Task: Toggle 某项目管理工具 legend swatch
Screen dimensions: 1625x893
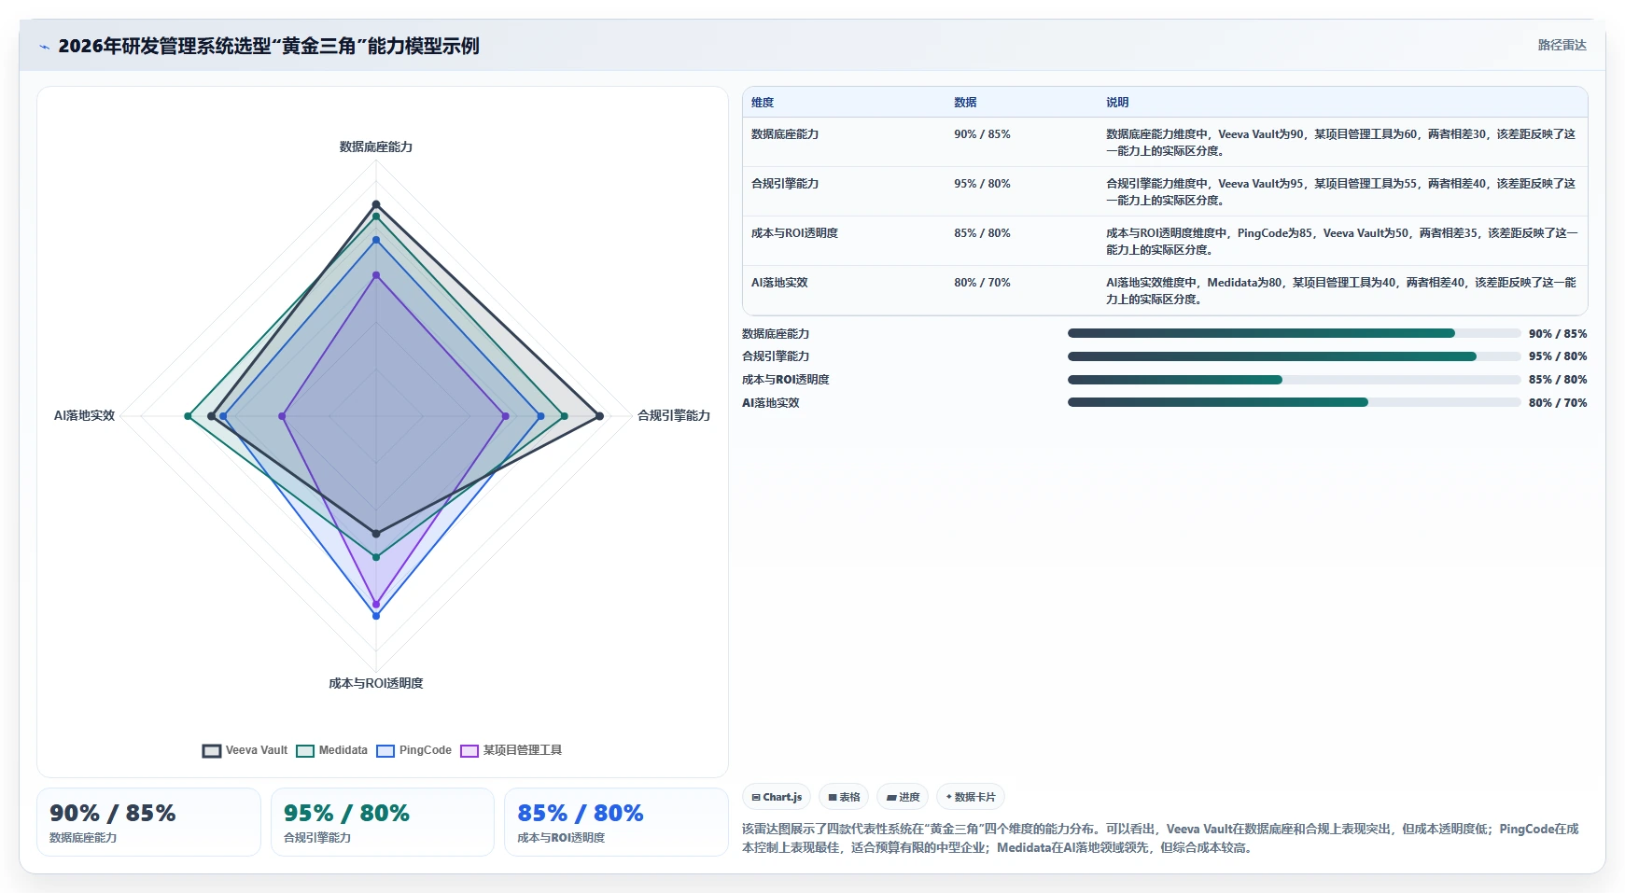Action: tap(469, 751)
